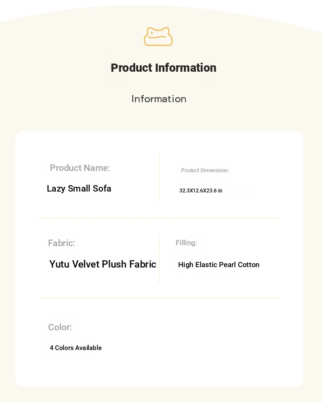Click the Fabric label
This screenshot has width=322, height=402.
tap(61, 243)
